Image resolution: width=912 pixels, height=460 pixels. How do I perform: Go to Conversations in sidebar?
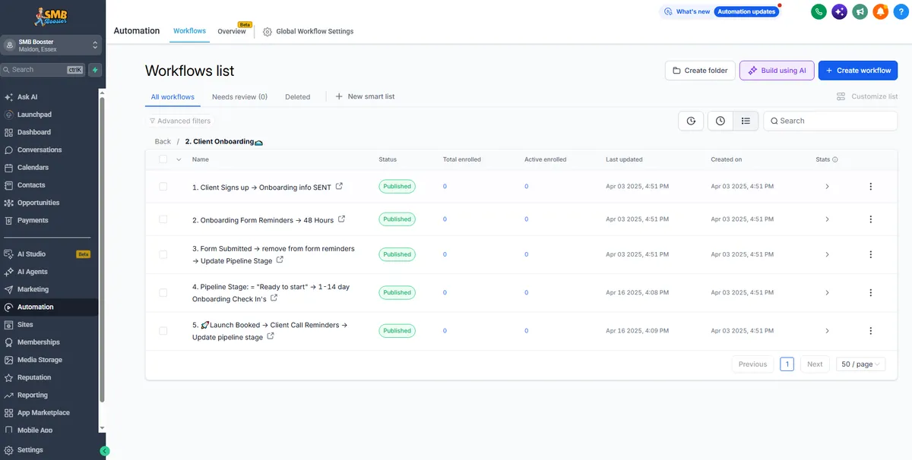tap(40, 150)
